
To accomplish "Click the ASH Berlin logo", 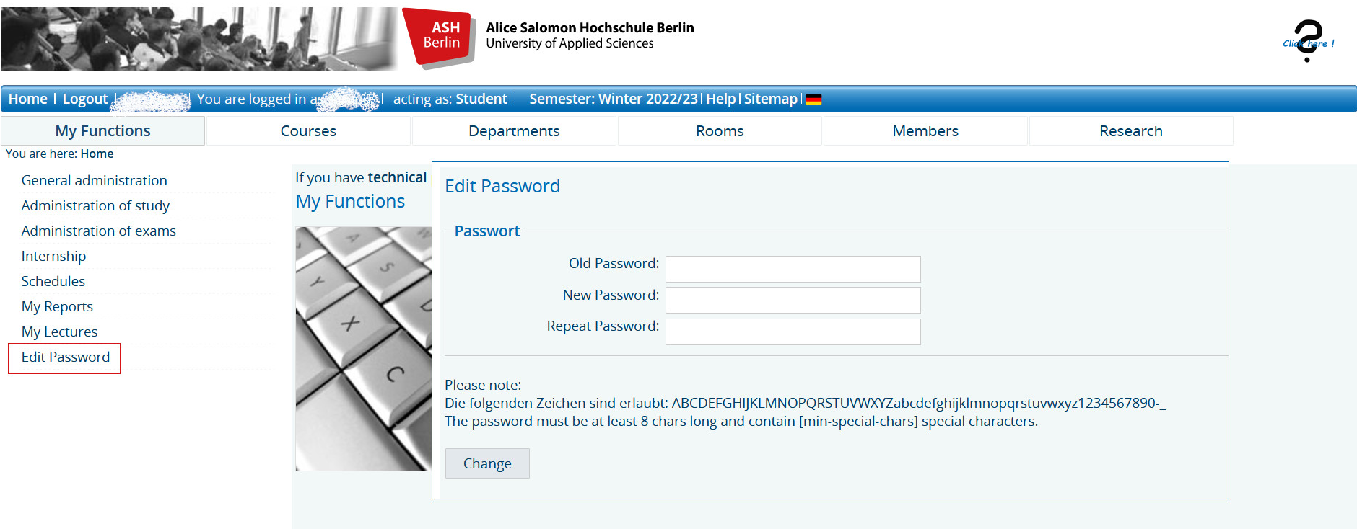I will coord(440,37).
